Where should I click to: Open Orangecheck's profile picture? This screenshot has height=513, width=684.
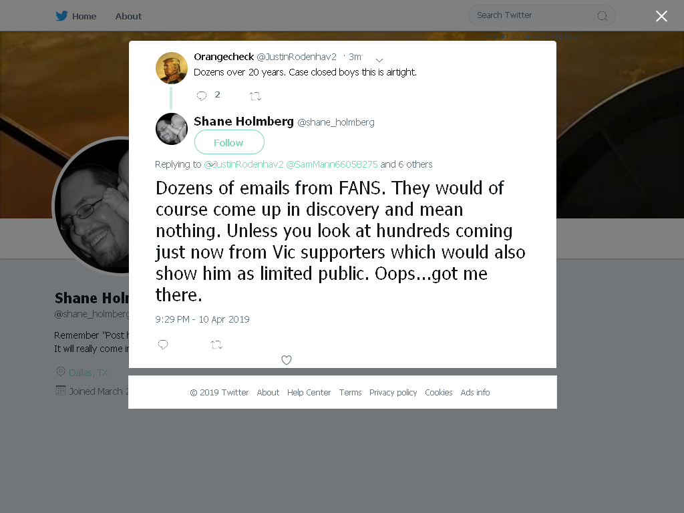click(172, 68)
